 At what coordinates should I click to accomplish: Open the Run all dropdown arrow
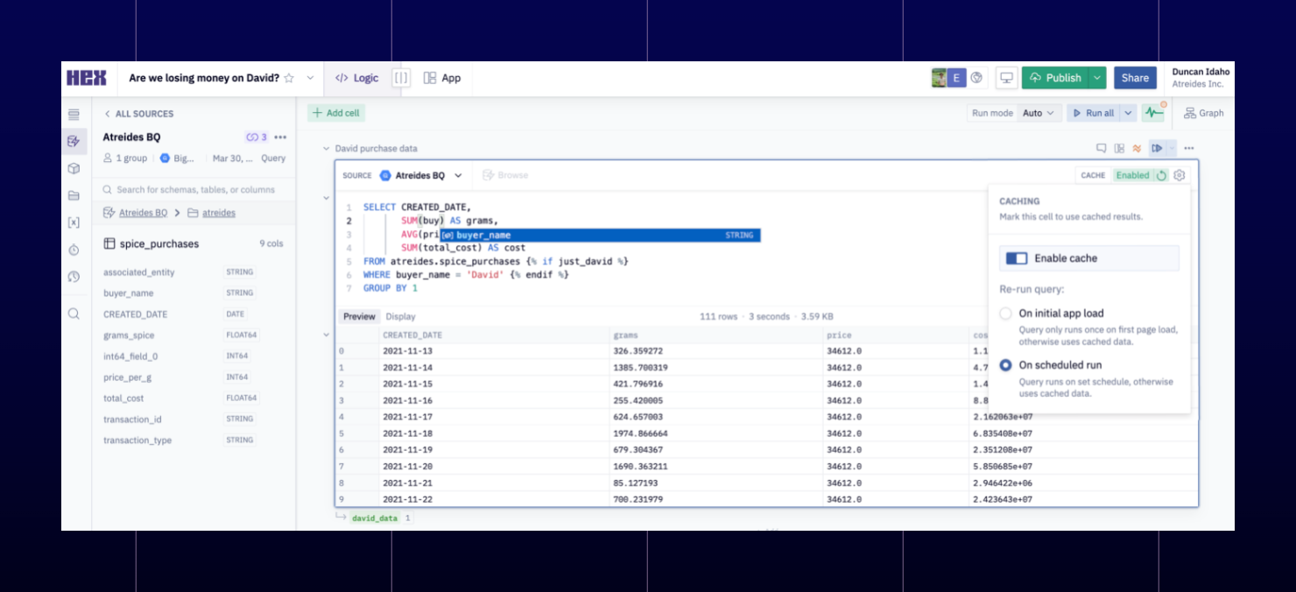(1128, 113)
